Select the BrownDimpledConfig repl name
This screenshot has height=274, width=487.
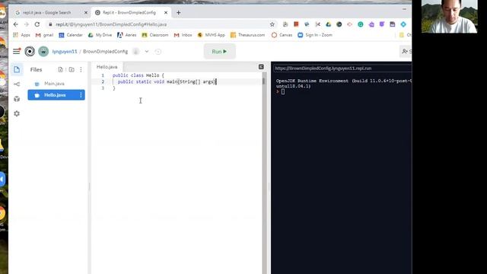point(105,52)
